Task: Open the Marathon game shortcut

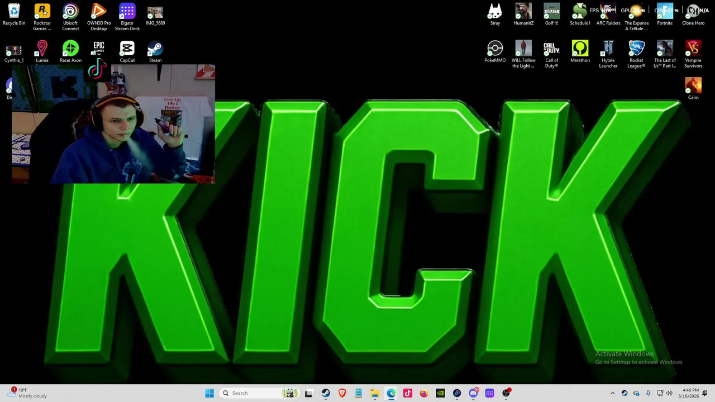Action: [580, 52]
